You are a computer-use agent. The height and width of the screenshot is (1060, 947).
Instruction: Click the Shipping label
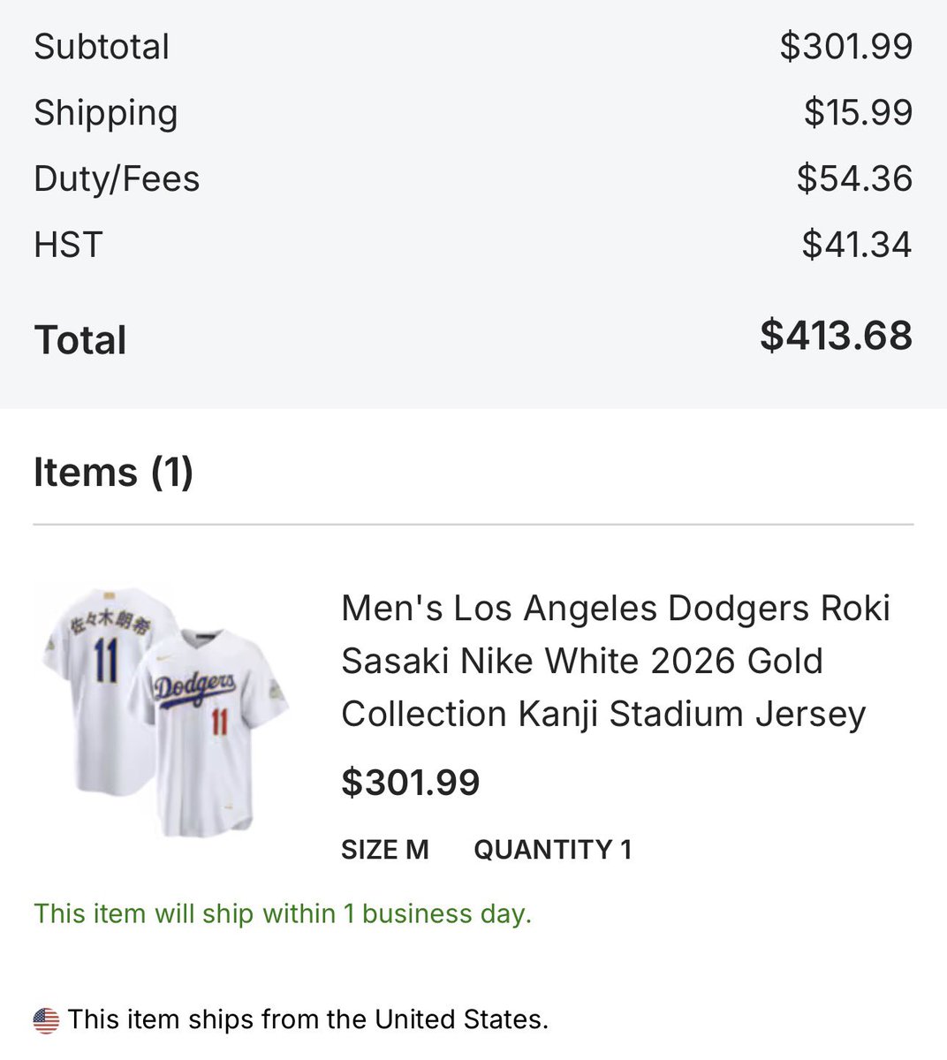(106, 113)
